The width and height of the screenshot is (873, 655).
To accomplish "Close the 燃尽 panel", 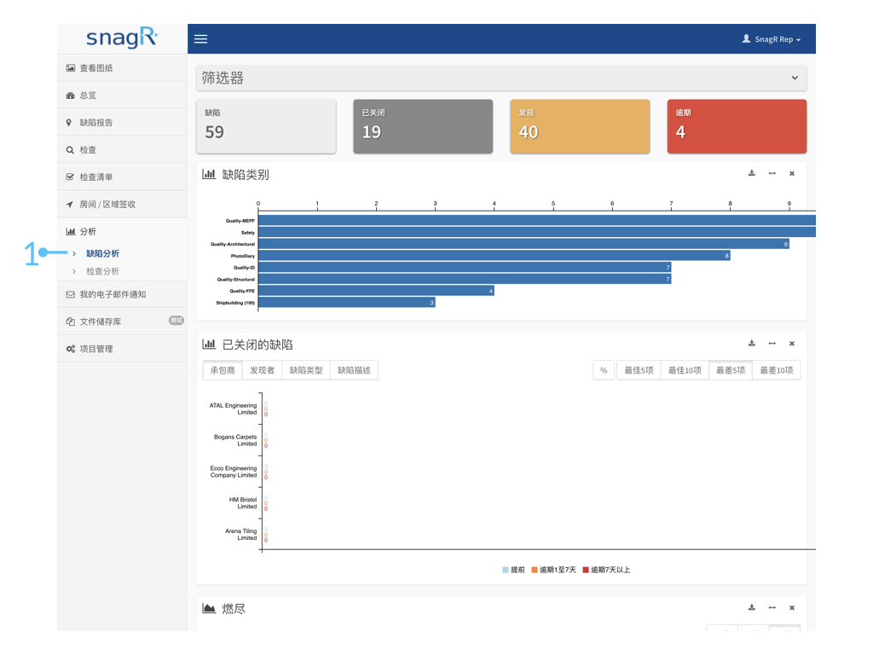I will [x=792, y=607].
